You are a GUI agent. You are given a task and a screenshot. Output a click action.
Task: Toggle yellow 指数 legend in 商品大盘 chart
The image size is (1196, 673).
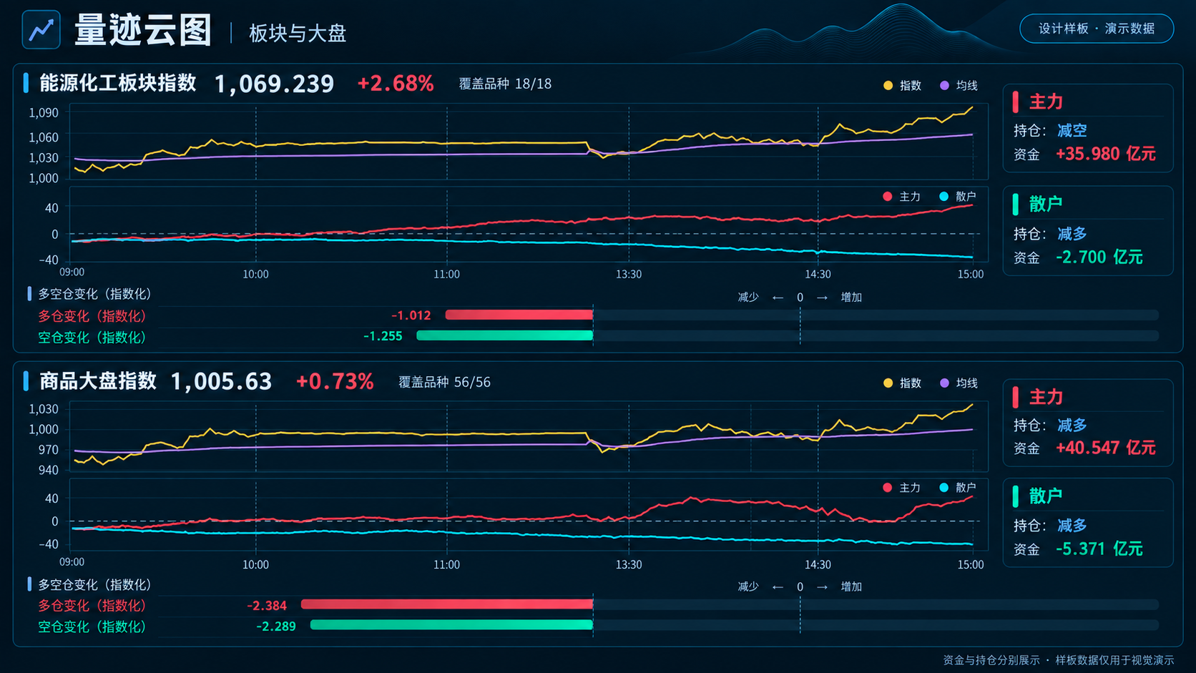click(x=902, y=383)
